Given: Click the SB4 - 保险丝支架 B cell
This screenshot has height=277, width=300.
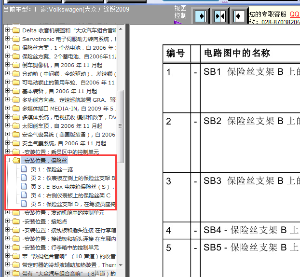Looking at the screenshot, I should (x=250, y=231).
